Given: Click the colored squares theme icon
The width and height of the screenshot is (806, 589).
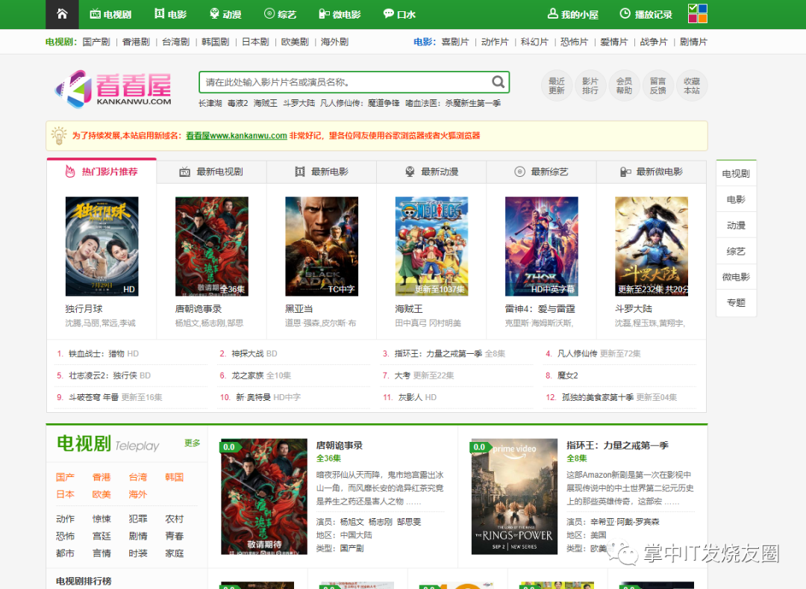Looking at the screenshot, I should click(698, 13).
